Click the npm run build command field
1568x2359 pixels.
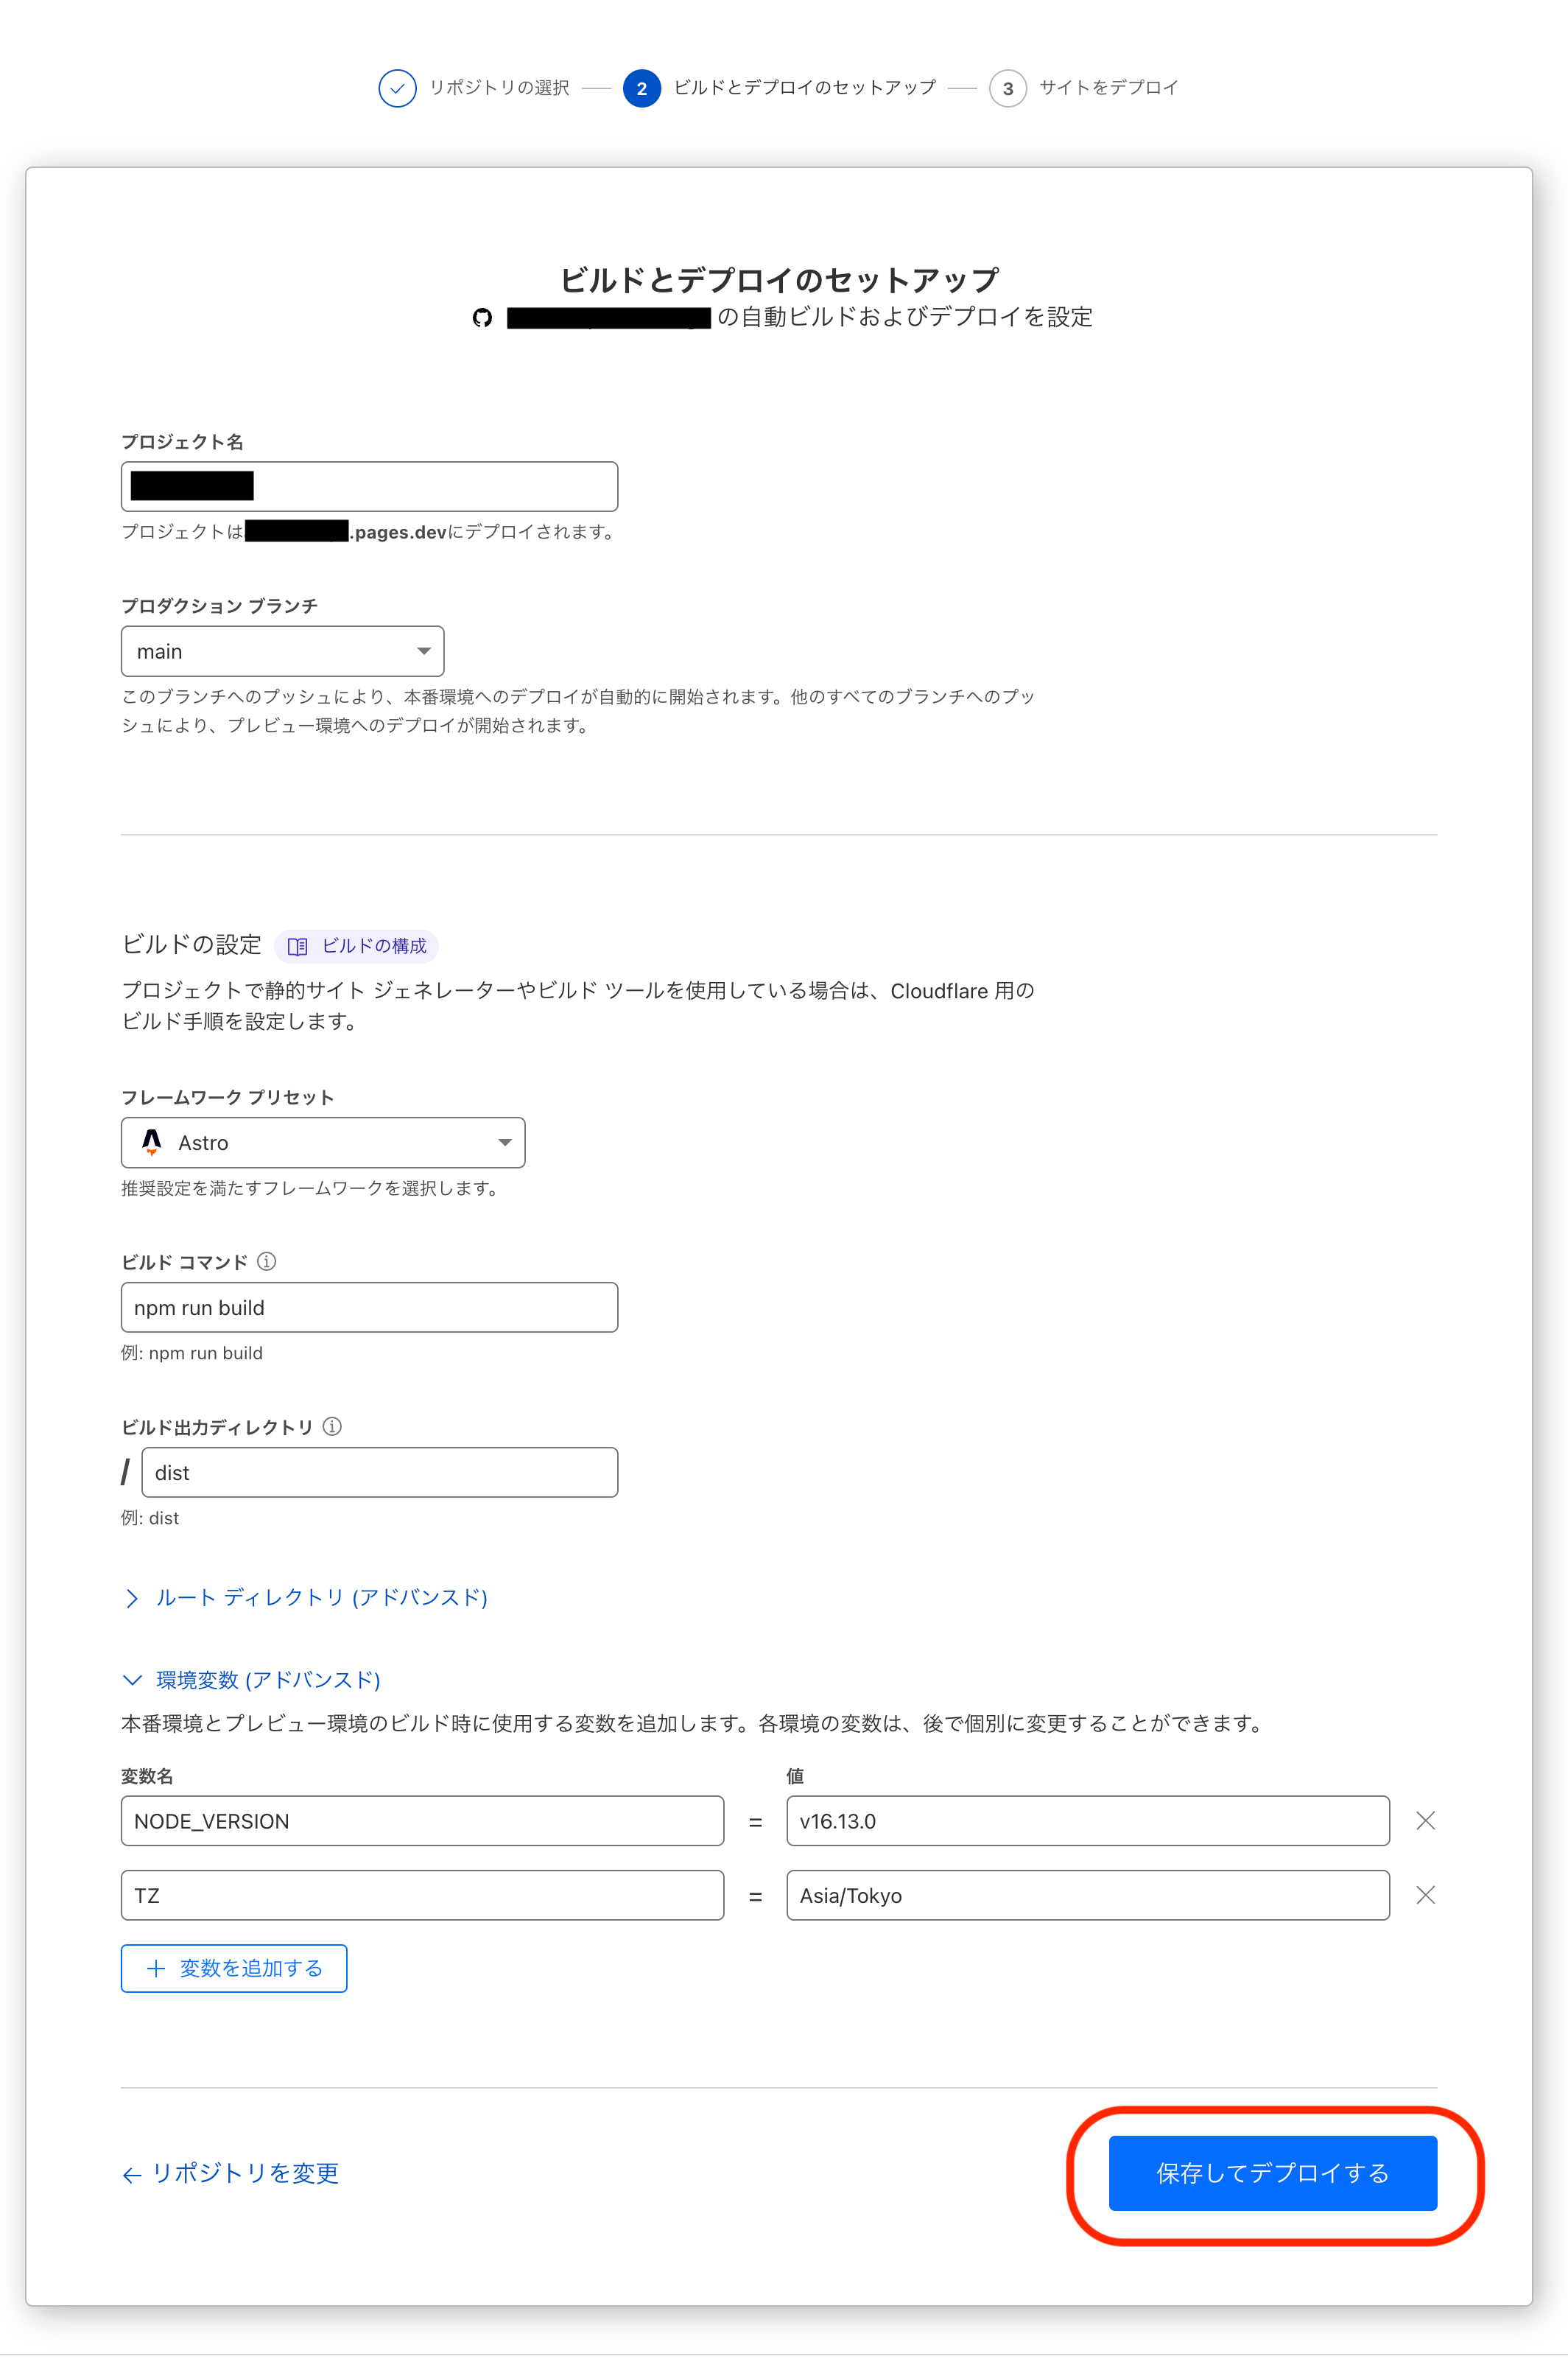click(x=369, y=1307)
